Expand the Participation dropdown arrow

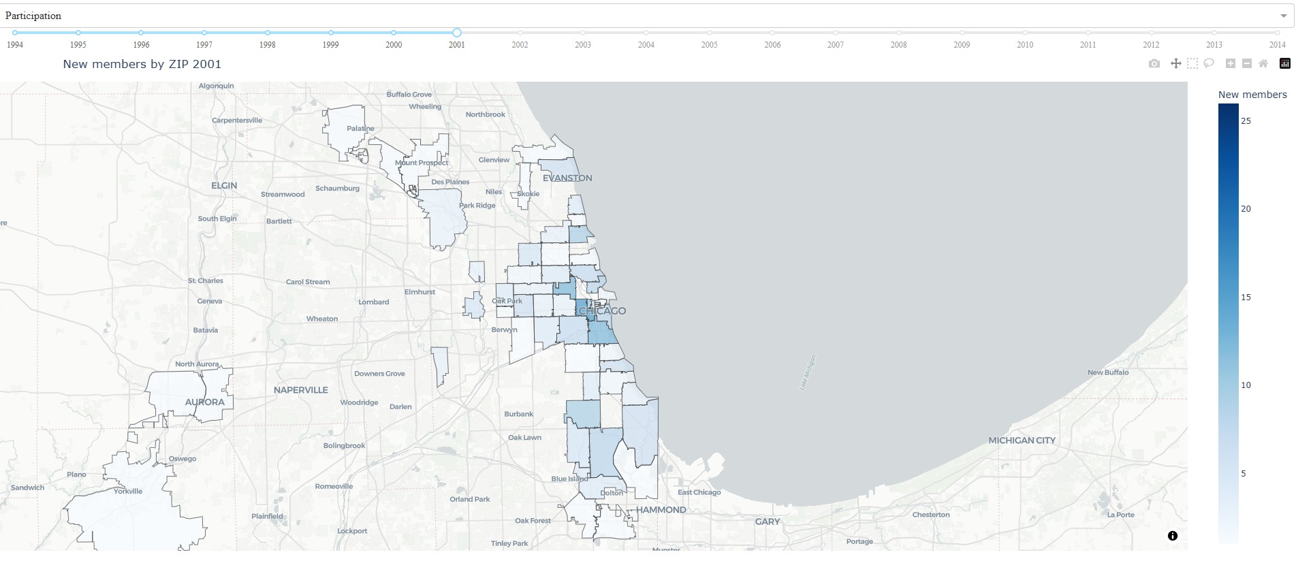click(x=1283, y=16)
